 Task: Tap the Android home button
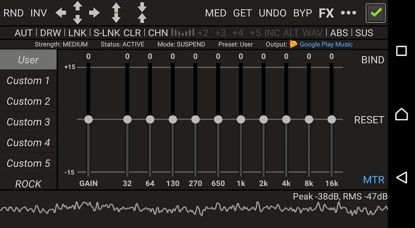point(401,115)
